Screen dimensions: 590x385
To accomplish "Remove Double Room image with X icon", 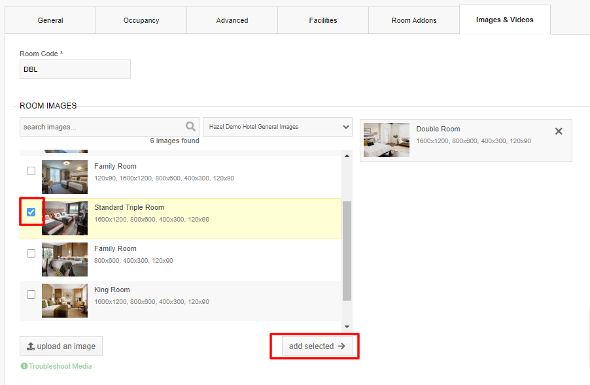I will (x=559, y=131).
